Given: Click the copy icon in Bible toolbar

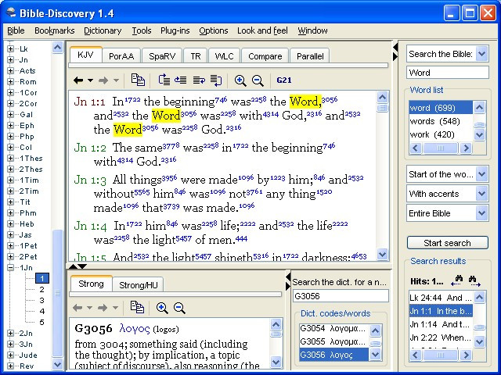Looking at the screenshot, I should pos(138,80).
